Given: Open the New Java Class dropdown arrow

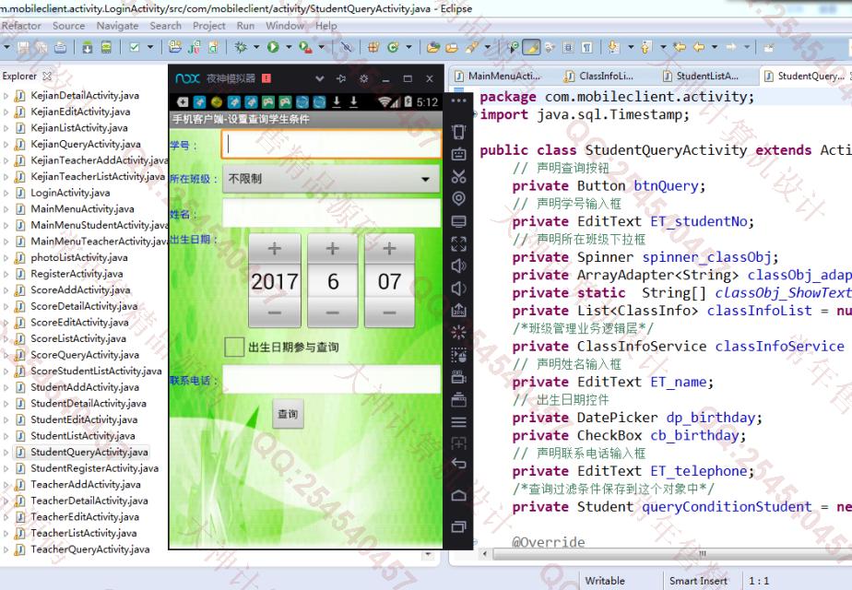Looking at the screenshot, I should [408, 48].
